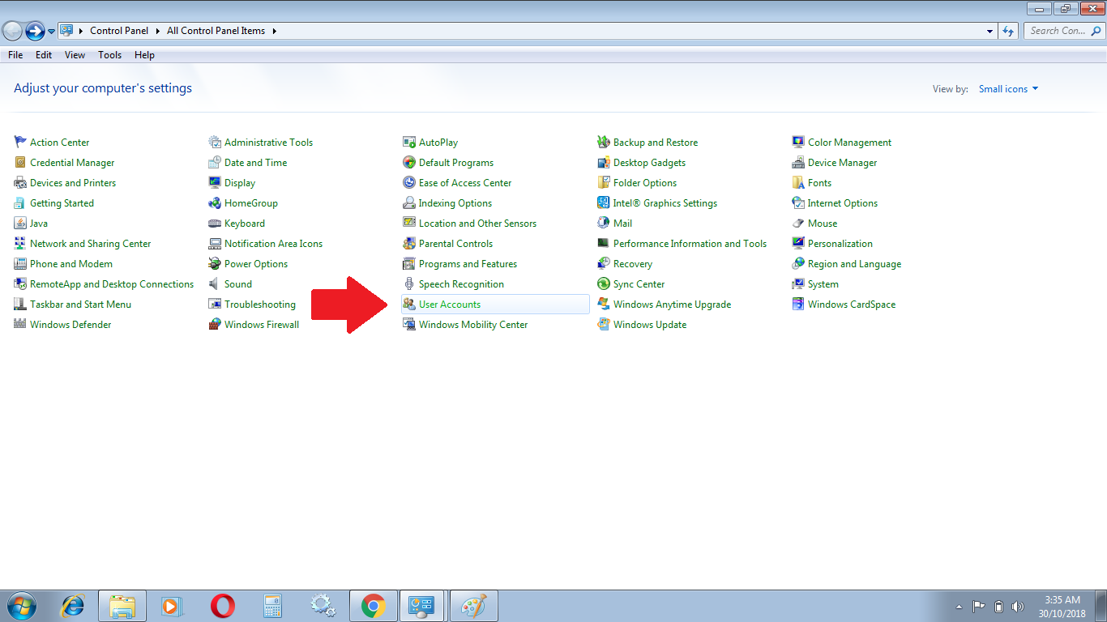The height and width of the screenshot is (622, 1107).
Task: Open the View by Small icons dropdown
Action: 1008,89
